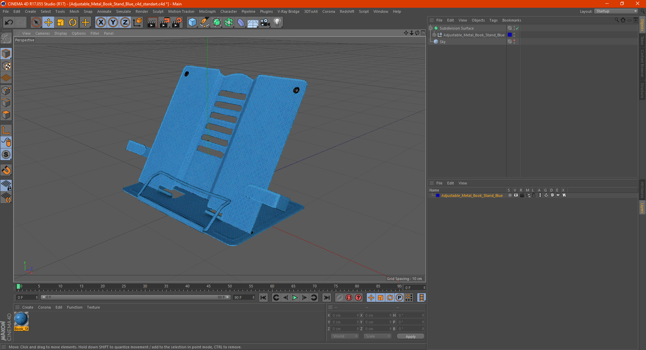Viewport: 646px width, 350px height.
Task: Open the deformer objects icon
Action: click(241, 23)
